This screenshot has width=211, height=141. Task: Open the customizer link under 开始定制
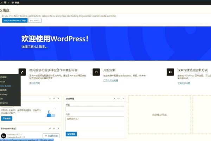pos(111,80)
